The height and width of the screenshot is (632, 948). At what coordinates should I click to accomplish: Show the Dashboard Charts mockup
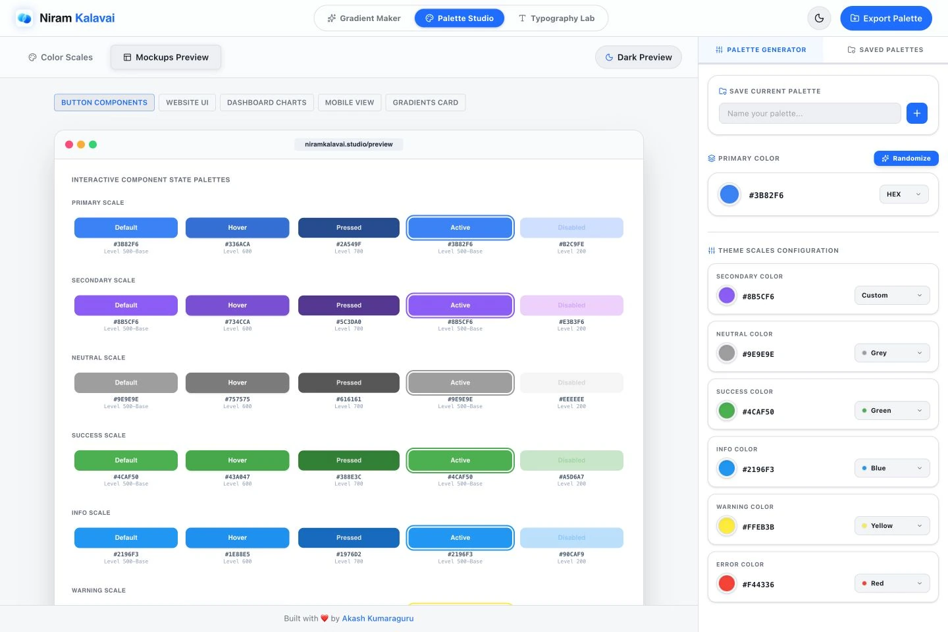click(267, 103)
